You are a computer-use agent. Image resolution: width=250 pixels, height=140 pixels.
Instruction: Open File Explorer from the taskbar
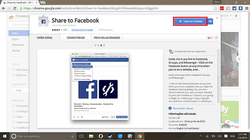tap(91, 136)
